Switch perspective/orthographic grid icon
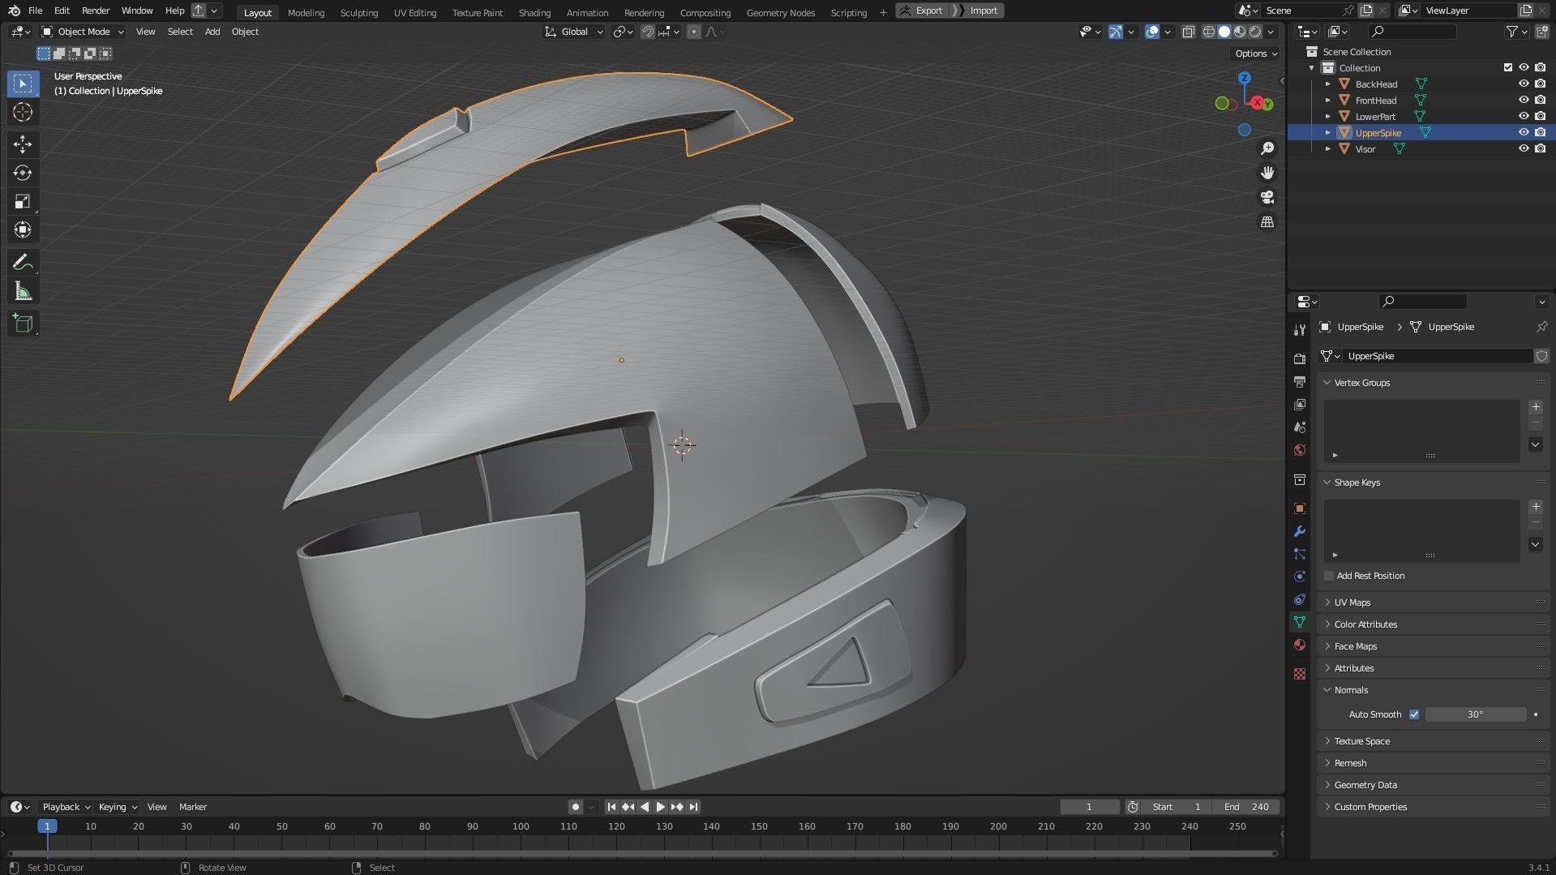The height and width of the screenshot is (875, 1556). pyautogui.click(x=1267, y=221)
